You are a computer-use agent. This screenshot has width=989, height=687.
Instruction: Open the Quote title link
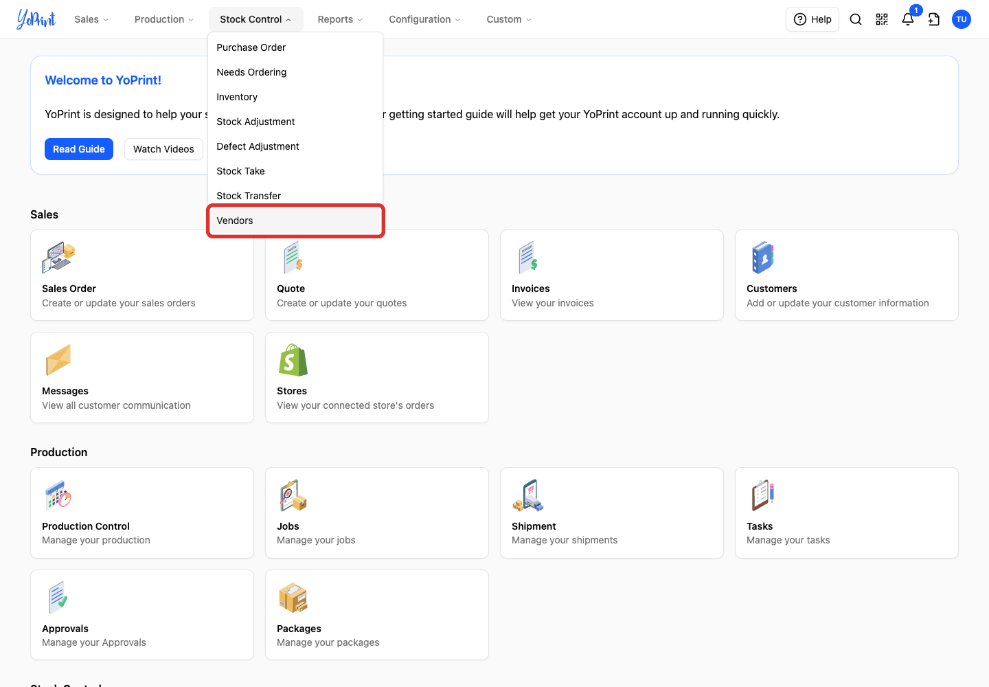coord(291,289)
